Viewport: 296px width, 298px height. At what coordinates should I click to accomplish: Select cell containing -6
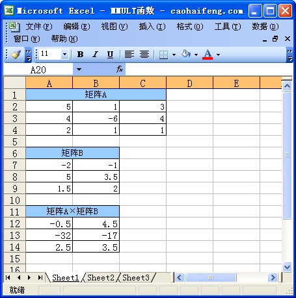tap(96, 118)
